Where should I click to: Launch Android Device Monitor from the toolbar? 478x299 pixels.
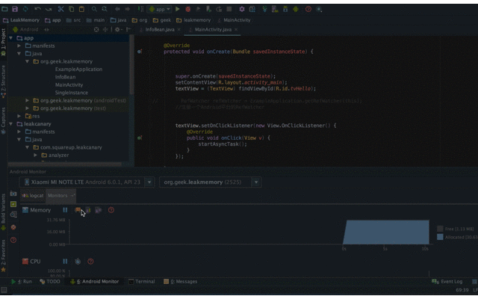coord(296,9)
